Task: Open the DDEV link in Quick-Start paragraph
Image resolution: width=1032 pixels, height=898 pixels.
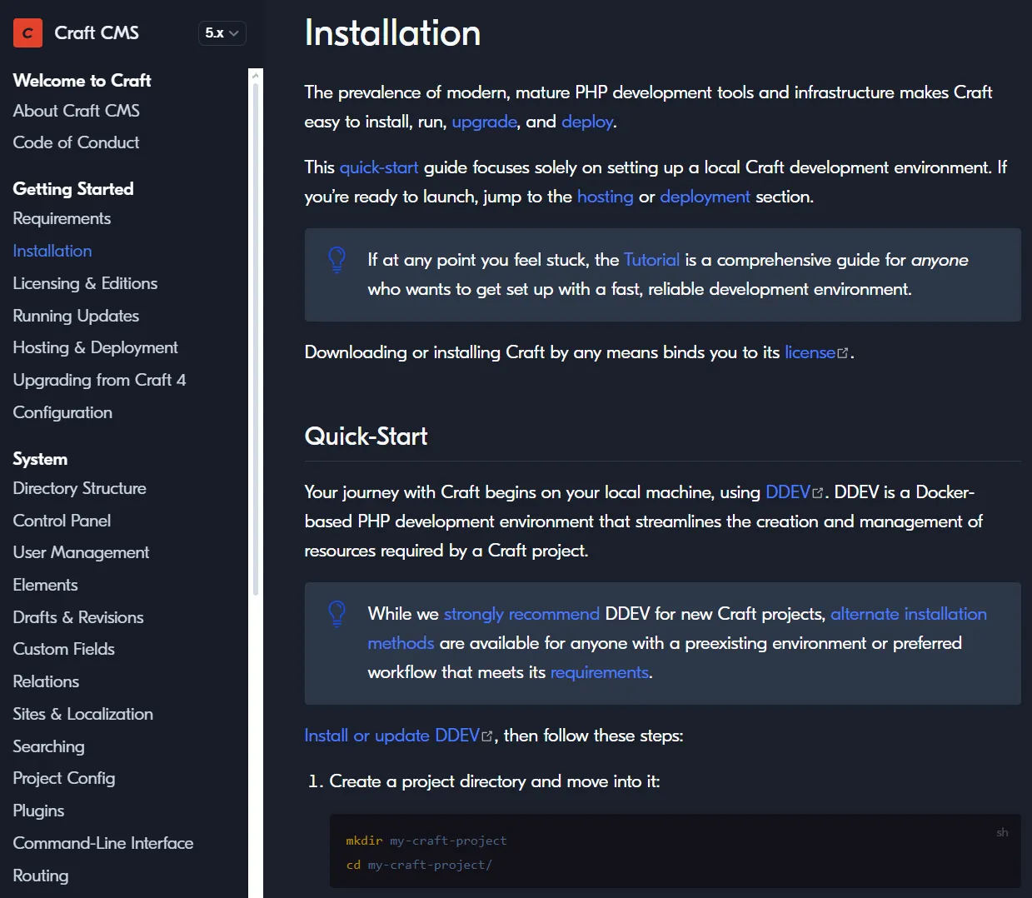Action: [788, 492]
